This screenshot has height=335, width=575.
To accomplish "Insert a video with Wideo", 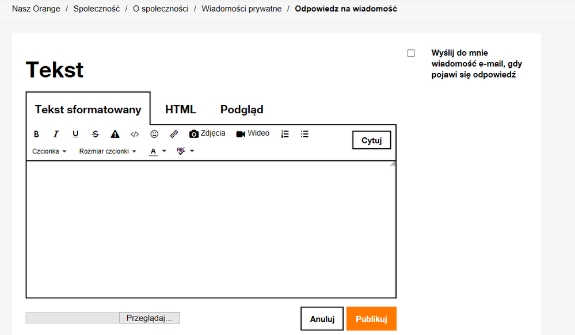I will (x=252, y=133).
